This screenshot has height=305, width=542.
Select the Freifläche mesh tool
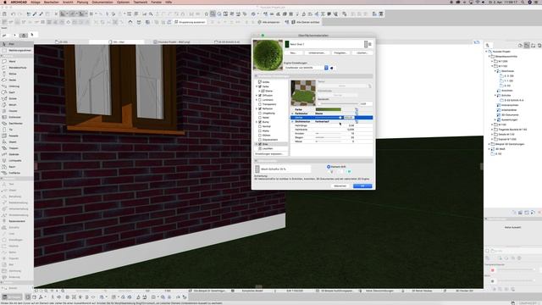[16, 173]
